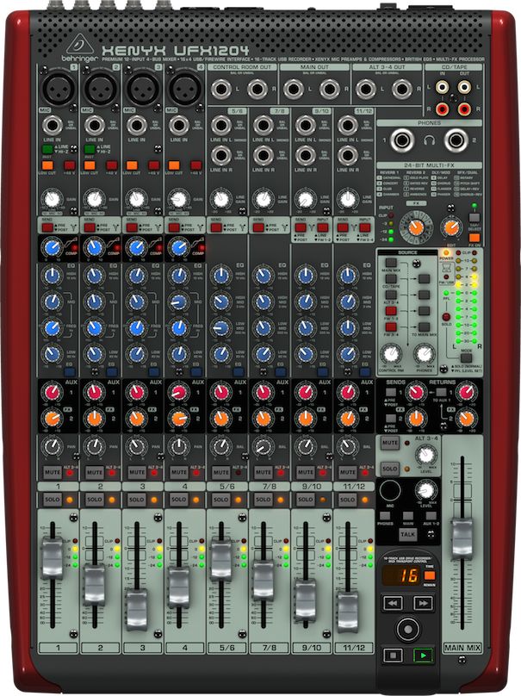Click the channel 1 EQ HIGH knob
Image resolution: width=521 pixels, height=696 pixels.
coord(52,277)
